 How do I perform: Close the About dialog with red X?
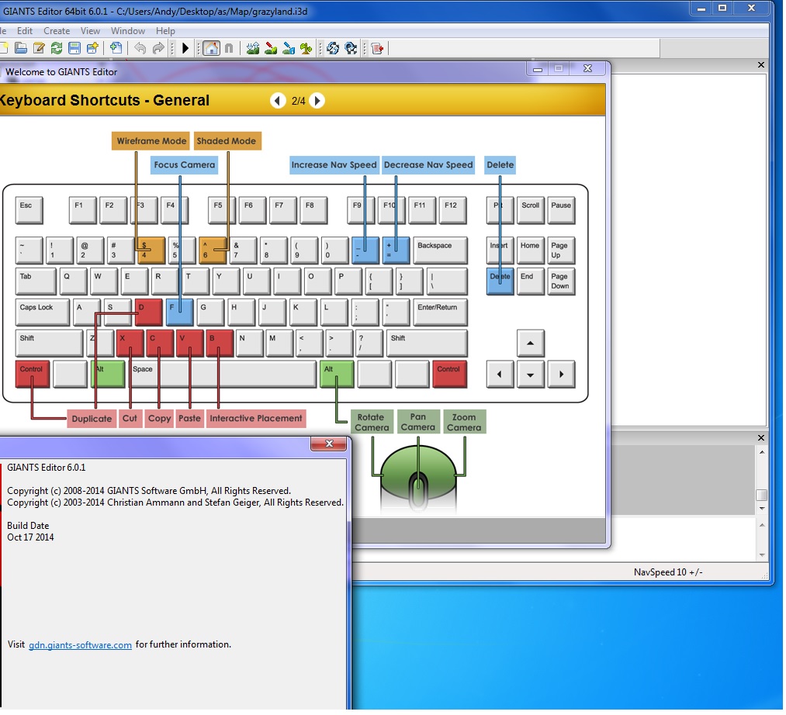329,444
